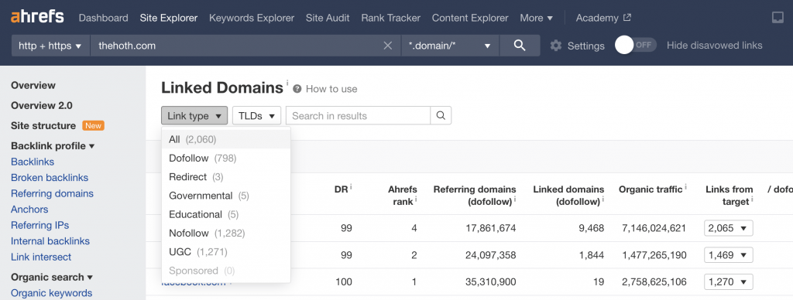Clear the thehoth.com URL with X icon
The width and height of the screenshot is (793, 300).
point(388,46)
